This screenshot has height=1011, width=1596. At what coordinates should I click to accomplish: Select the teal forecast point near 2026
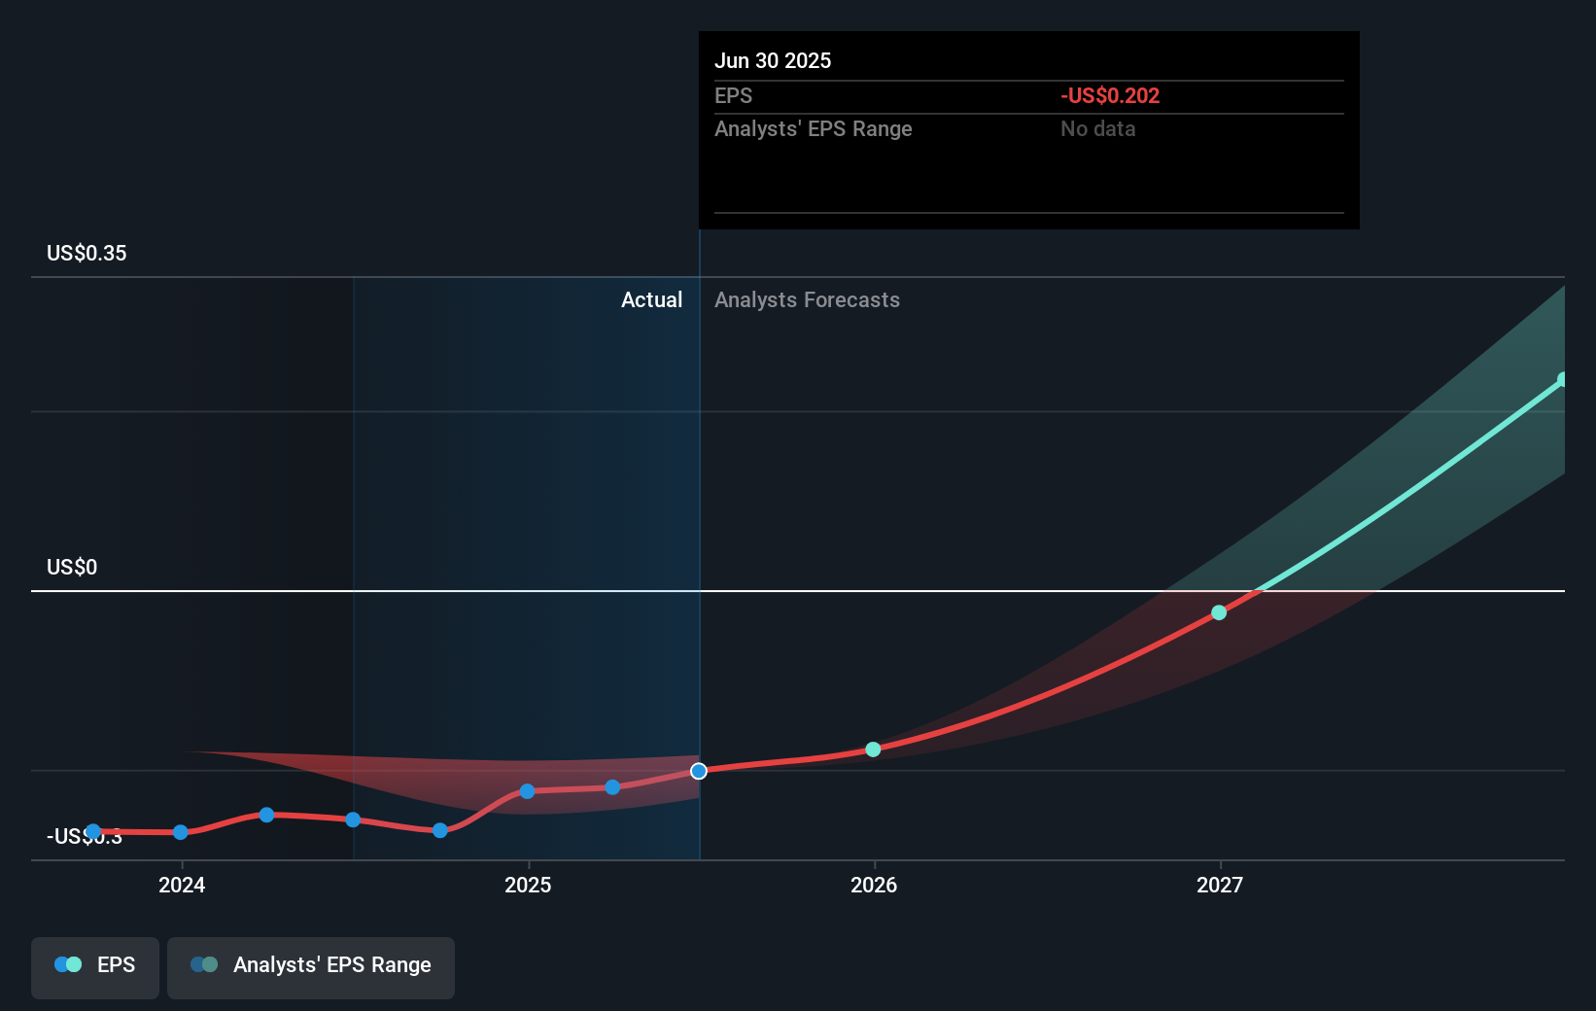873,749
